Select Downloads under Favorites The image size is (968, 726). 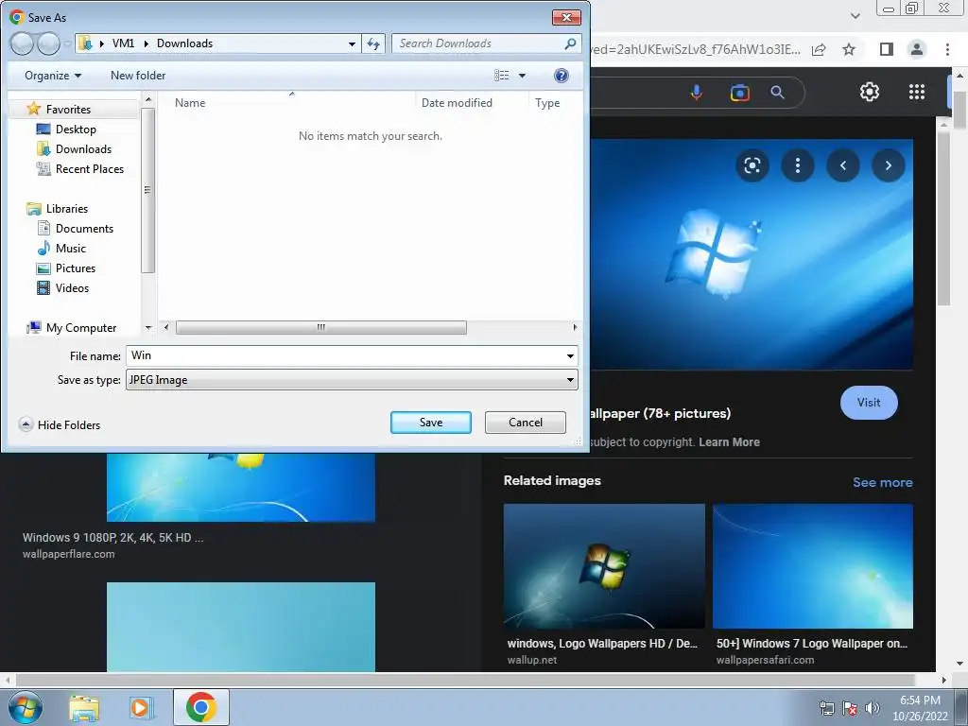83,148
